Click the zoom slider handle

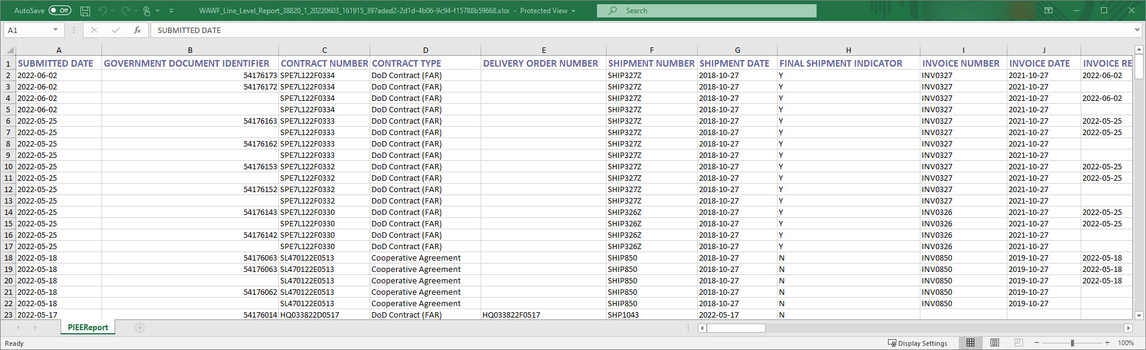tap(1072, 343)
